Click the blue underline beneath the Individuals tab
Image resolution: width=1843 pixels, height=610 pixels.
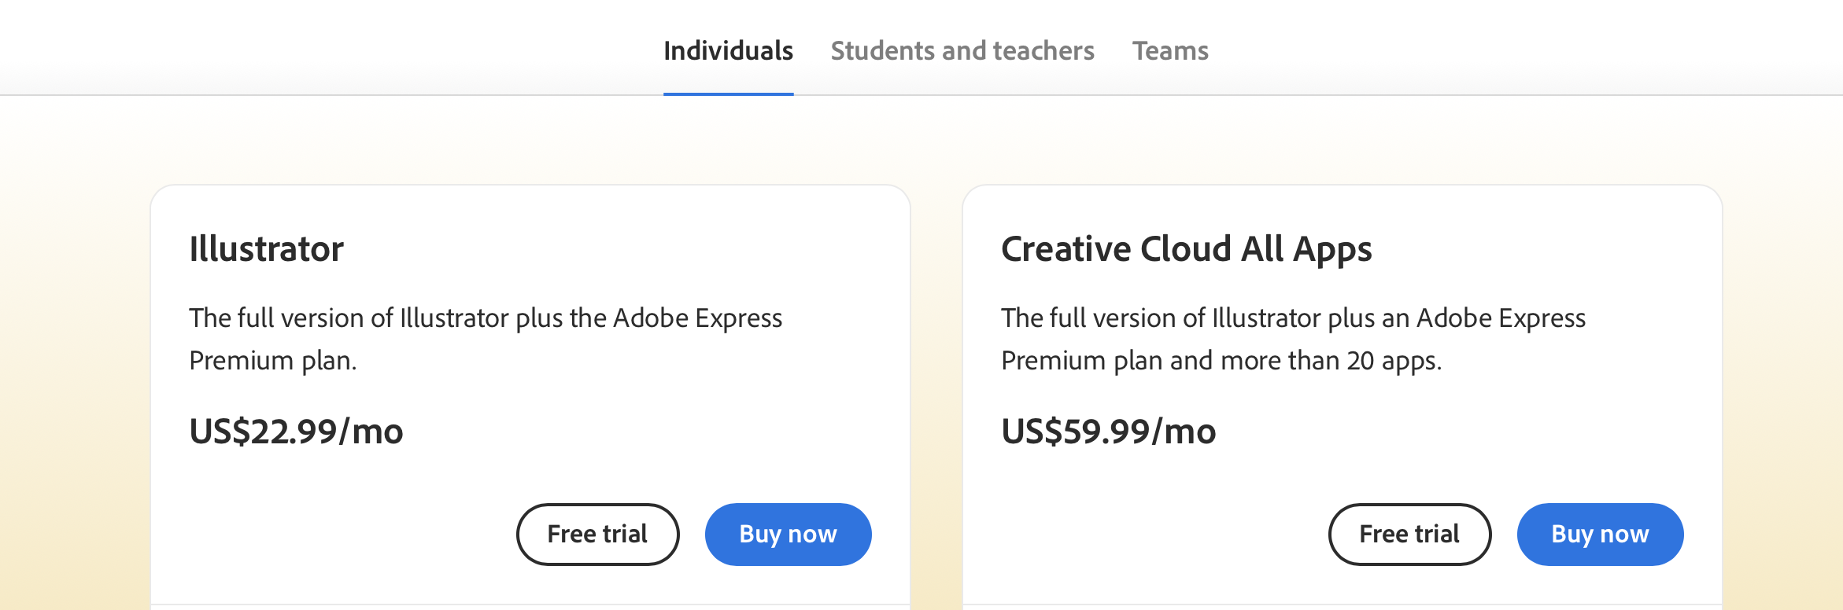(x=728, y=94)
